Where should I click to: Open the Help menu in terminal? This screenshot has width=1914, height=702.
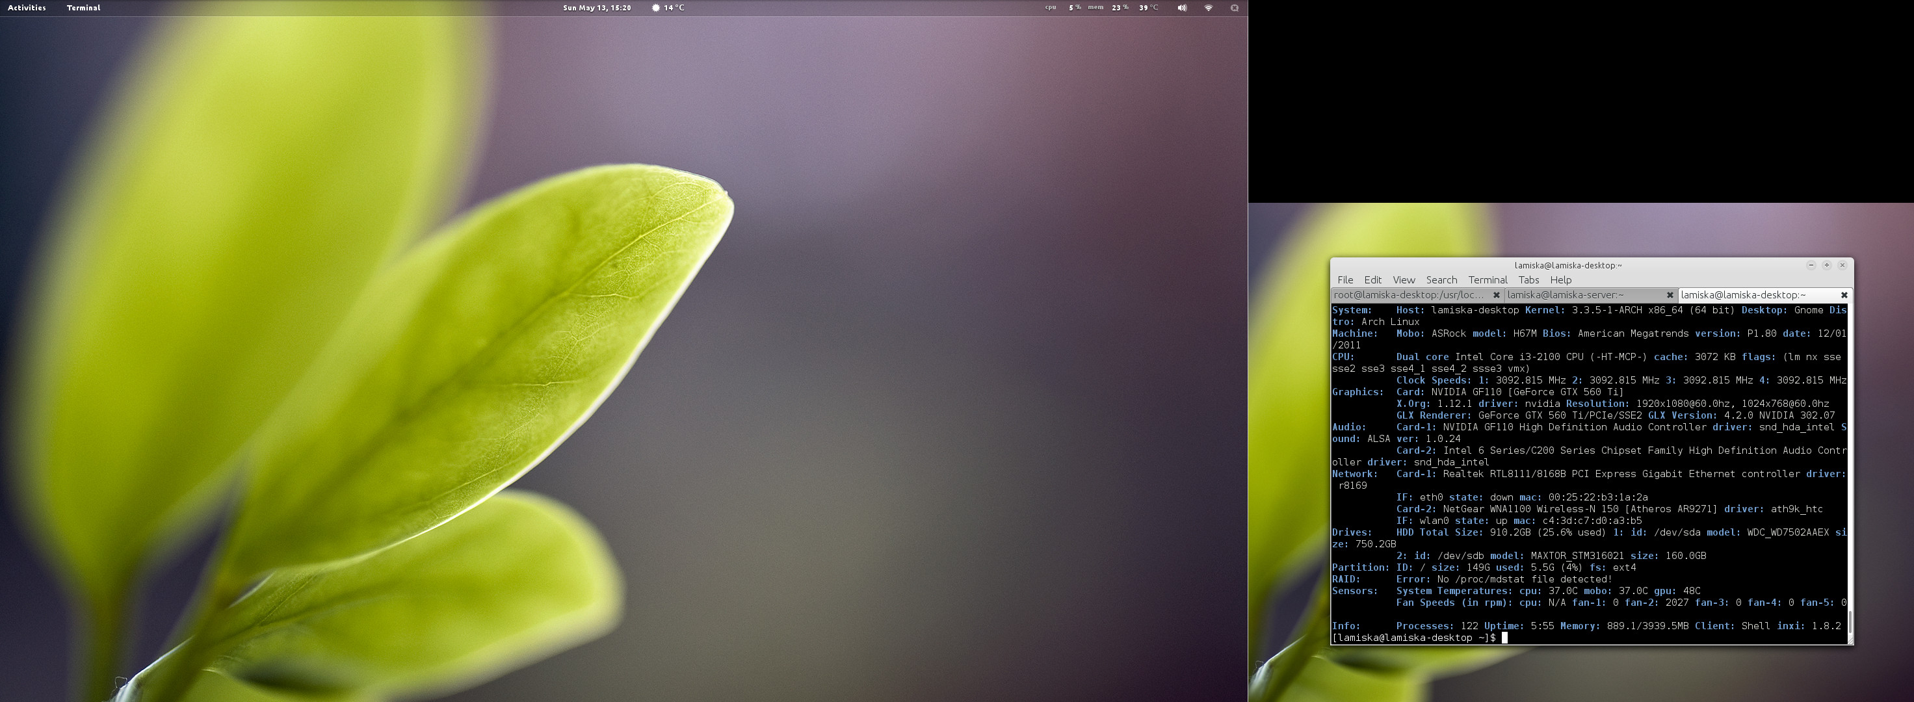coord(1560,280)
